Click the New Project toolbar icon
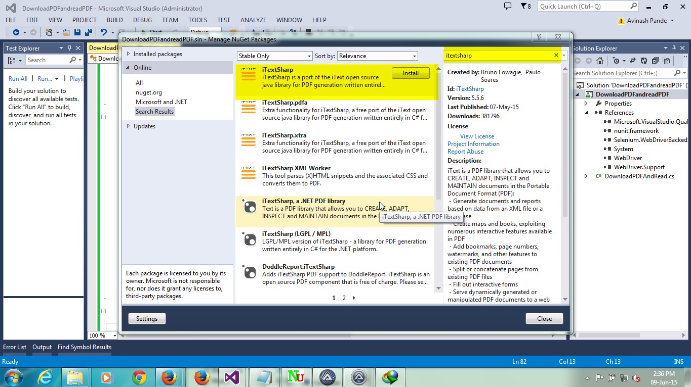The height and width of the screenshot is (387, 691). click(49, 32)
